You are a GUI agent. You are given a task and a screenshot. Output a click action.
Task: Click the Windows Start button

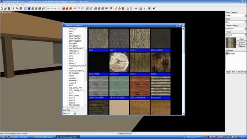(x=3, y=137)
